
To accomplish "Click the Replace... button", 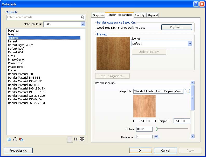I will coord(176,27).
